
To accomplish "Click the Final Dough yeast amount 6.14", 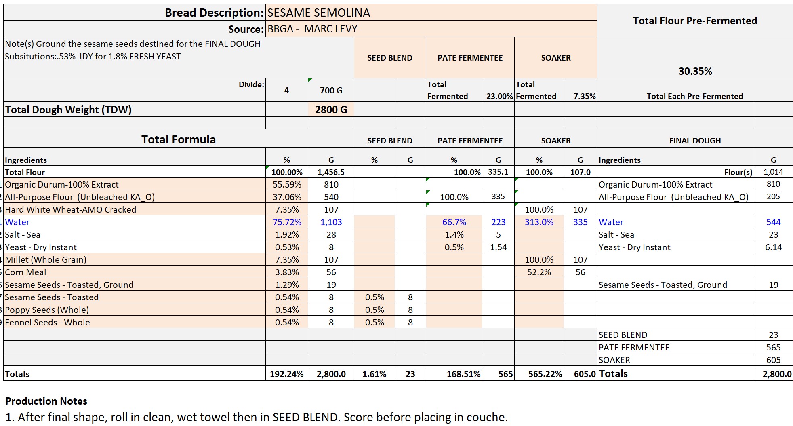I will [x=773, y=247].
